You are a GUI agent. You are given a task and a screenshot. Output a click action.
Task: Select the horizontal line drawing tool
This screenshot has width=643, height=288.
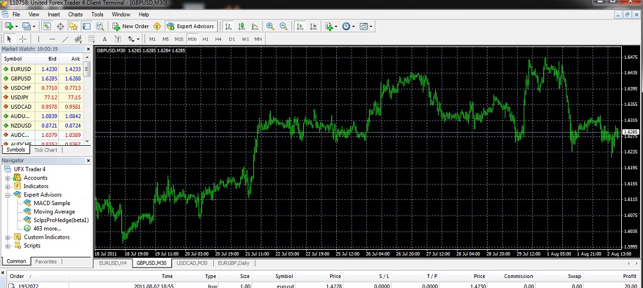pos(52,39)
